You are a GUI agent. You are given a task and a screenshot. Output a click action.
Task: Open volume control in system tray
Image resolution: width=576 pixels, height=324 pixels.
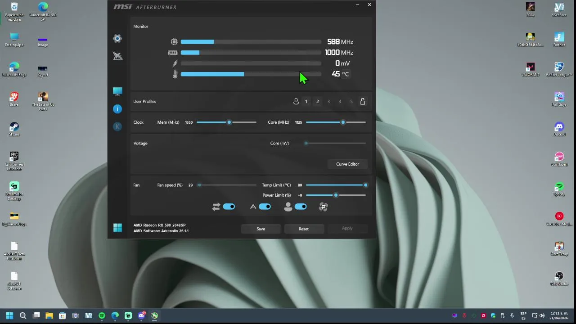coord(542,315)
